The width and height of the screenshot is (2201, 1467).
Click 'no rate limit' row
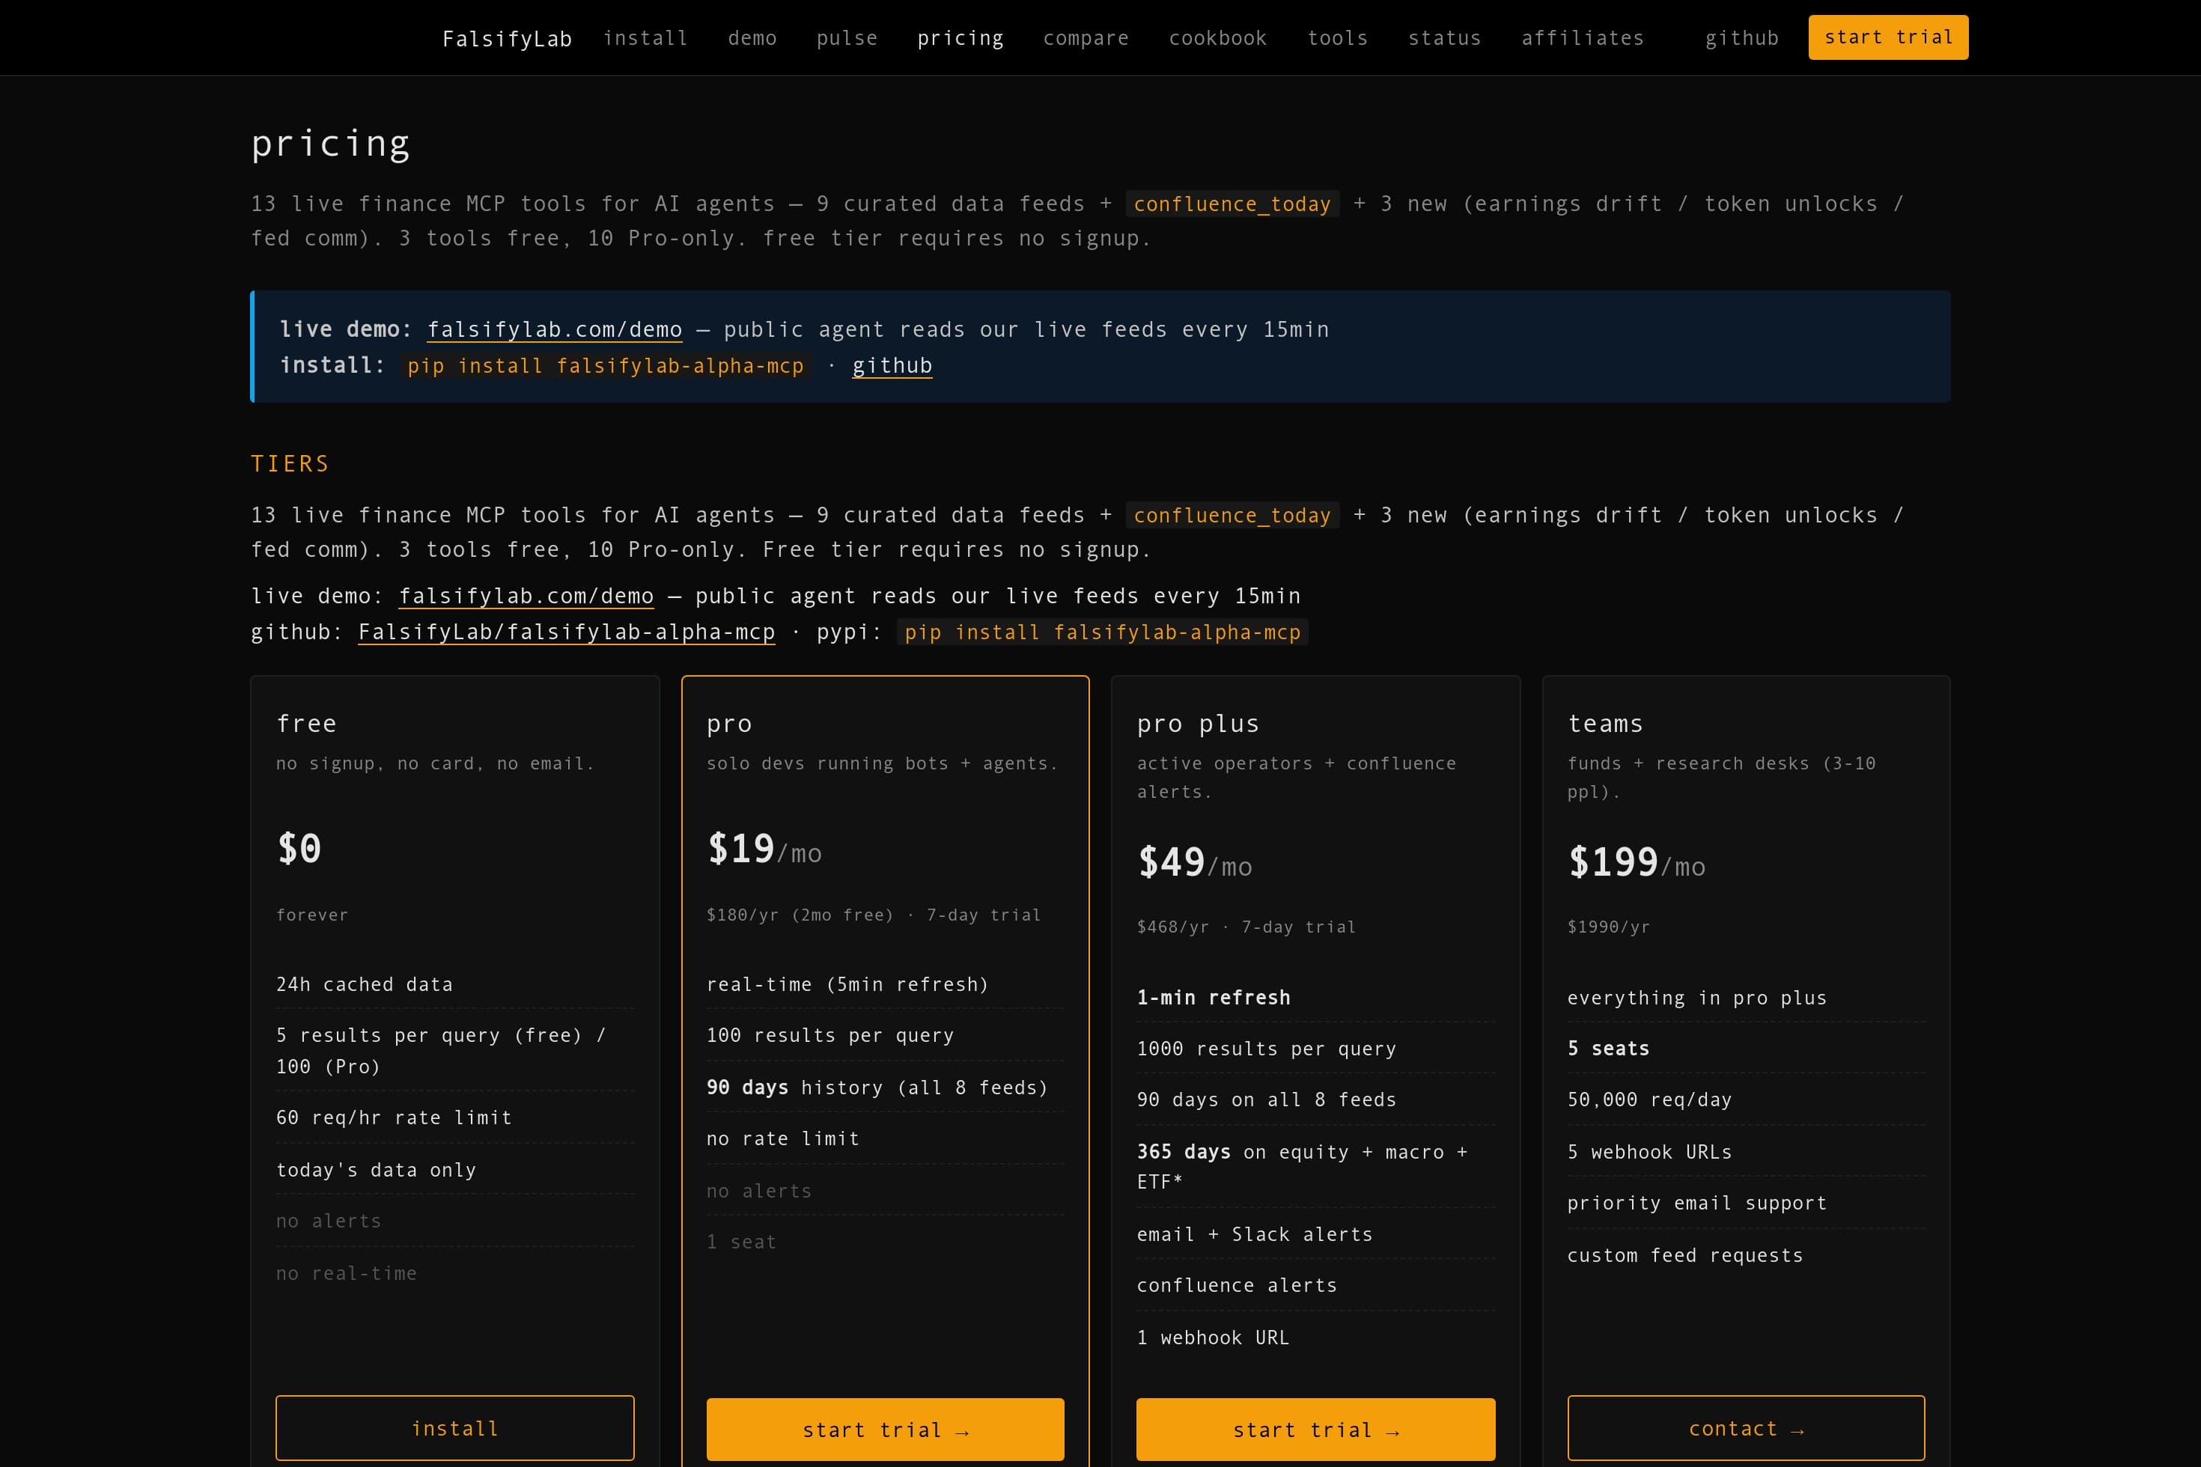click(885, 1138)
